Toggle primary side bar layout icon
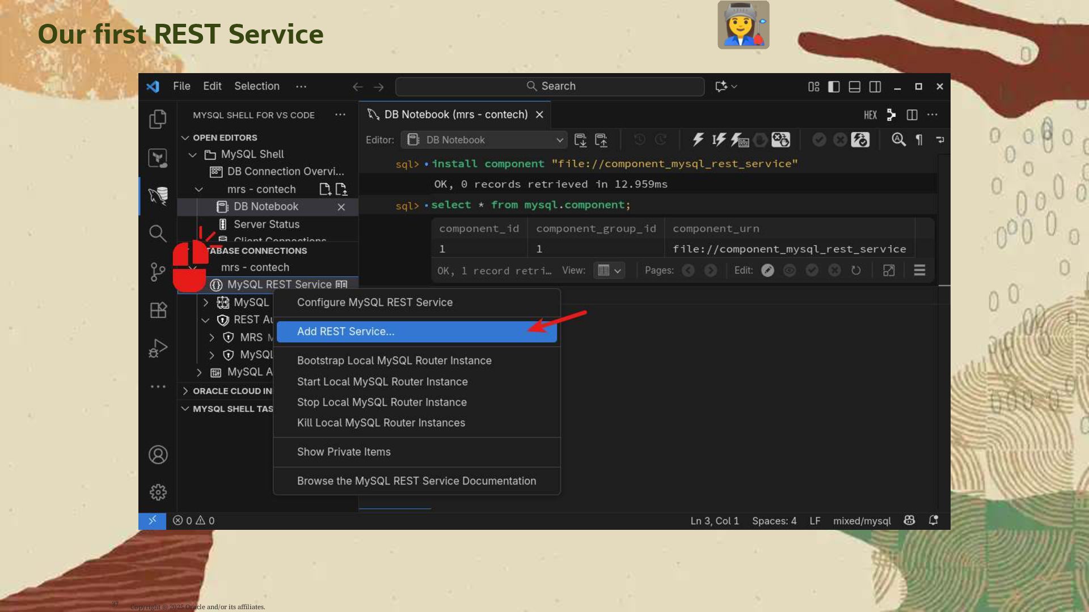1089x612 pixels. pyautogui.click(x=834, y=87)
